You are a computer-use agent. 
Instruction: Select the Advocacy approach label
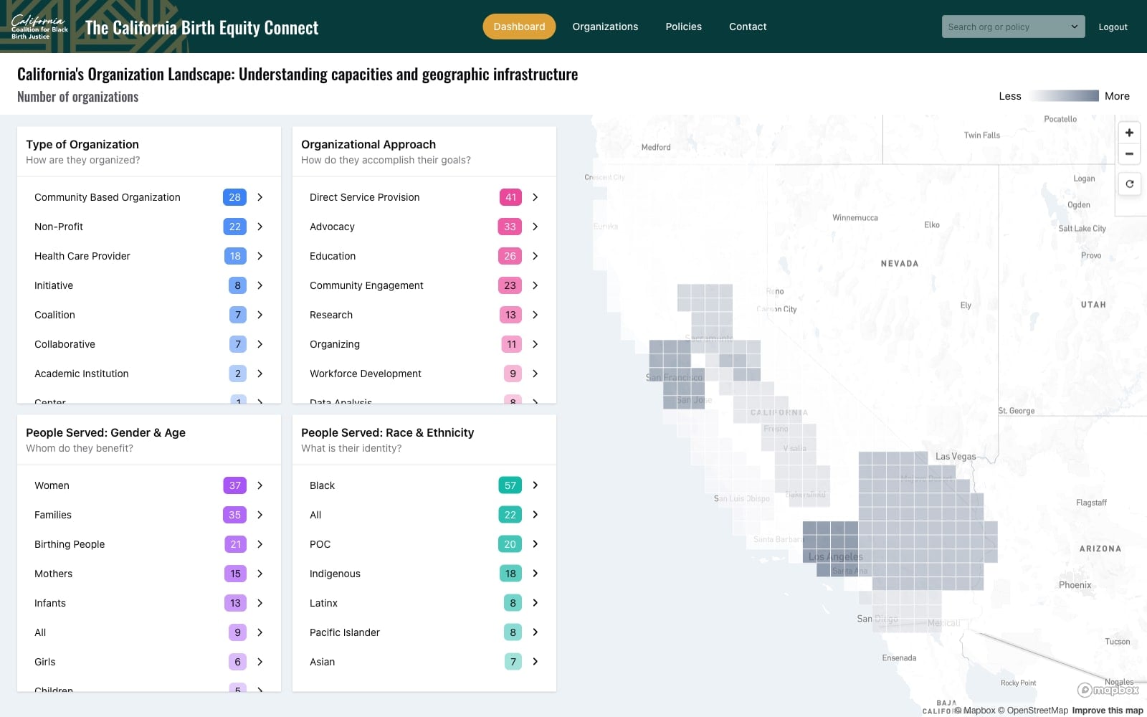(332, 227)
